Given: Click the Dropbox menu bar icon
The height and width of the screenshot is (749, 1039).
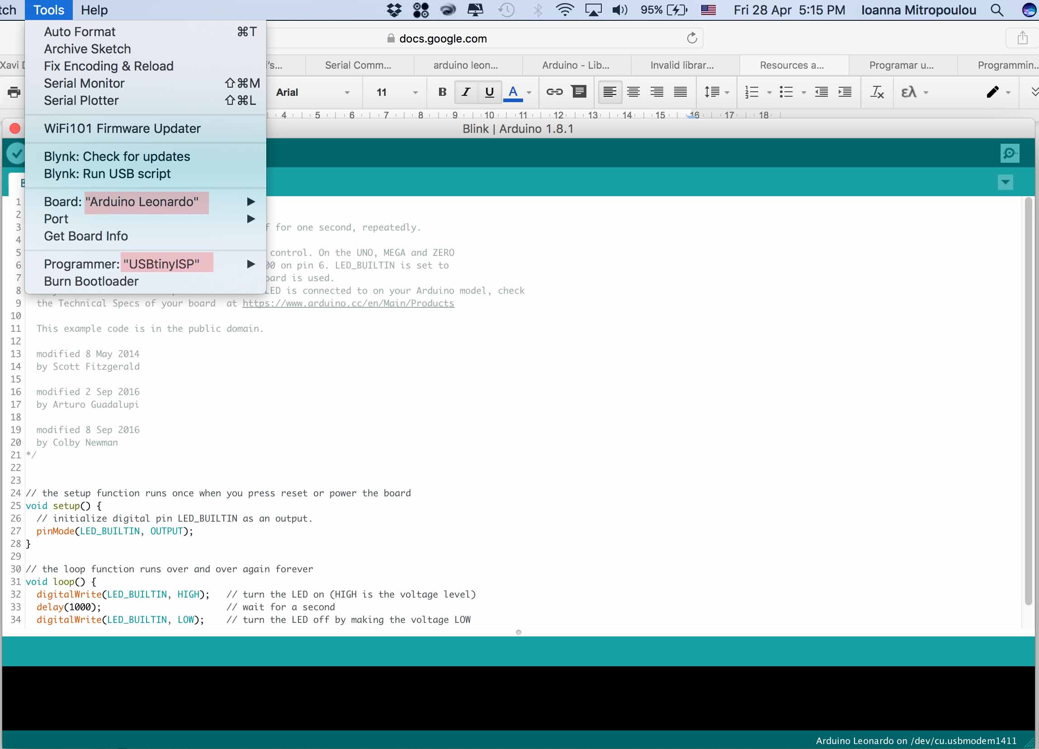Looking at the screenshot, I should coord(393,9).
